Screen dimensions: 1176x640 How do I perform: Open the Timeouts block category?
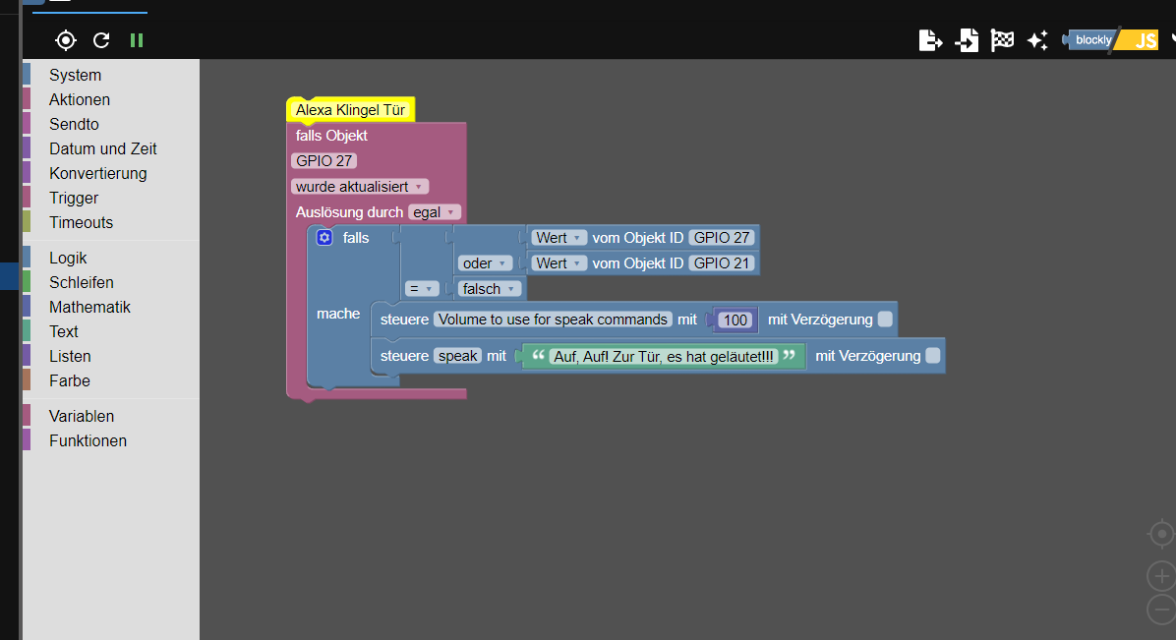click(111, 223)
